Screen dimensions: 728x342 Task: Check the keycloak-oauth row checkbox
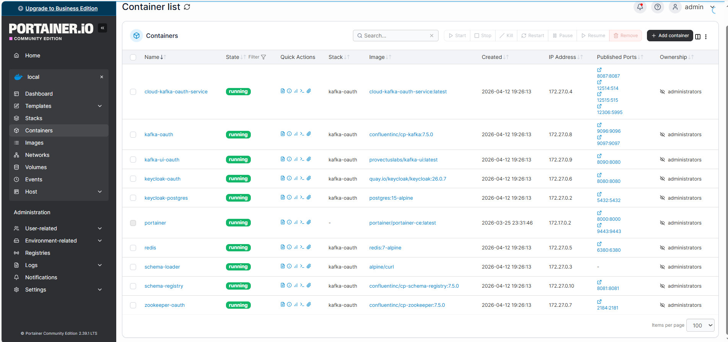point(133,179)
